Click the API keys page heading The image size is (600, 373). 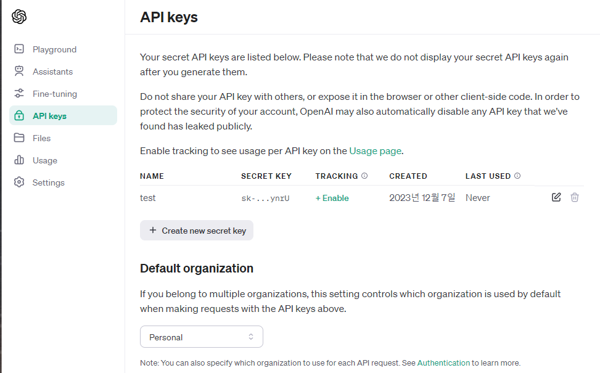[169, 17]
